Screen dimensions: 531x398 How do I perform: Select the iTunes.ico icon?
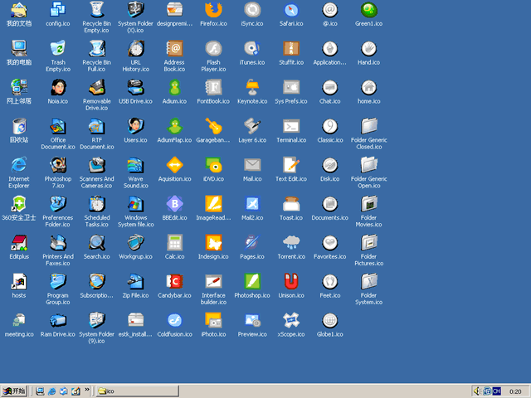(x=252, y=49)
